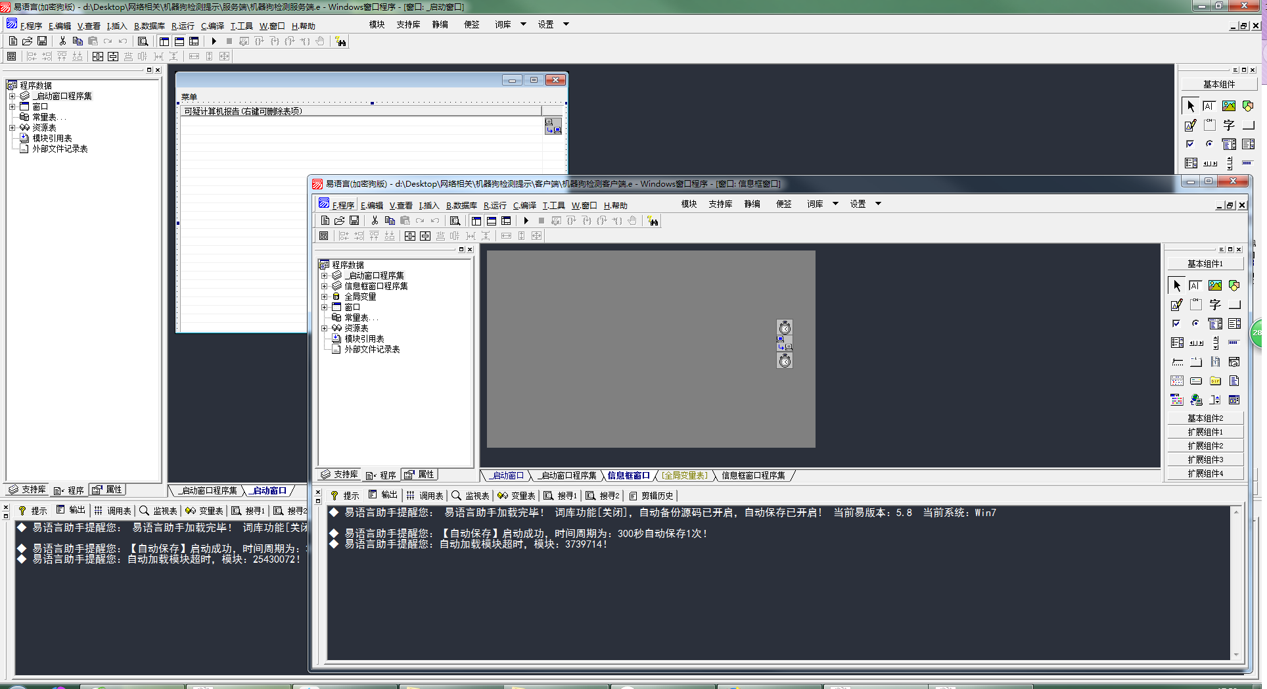Toggle first window layout icon in server toolbar

click(x=164, y=41)
